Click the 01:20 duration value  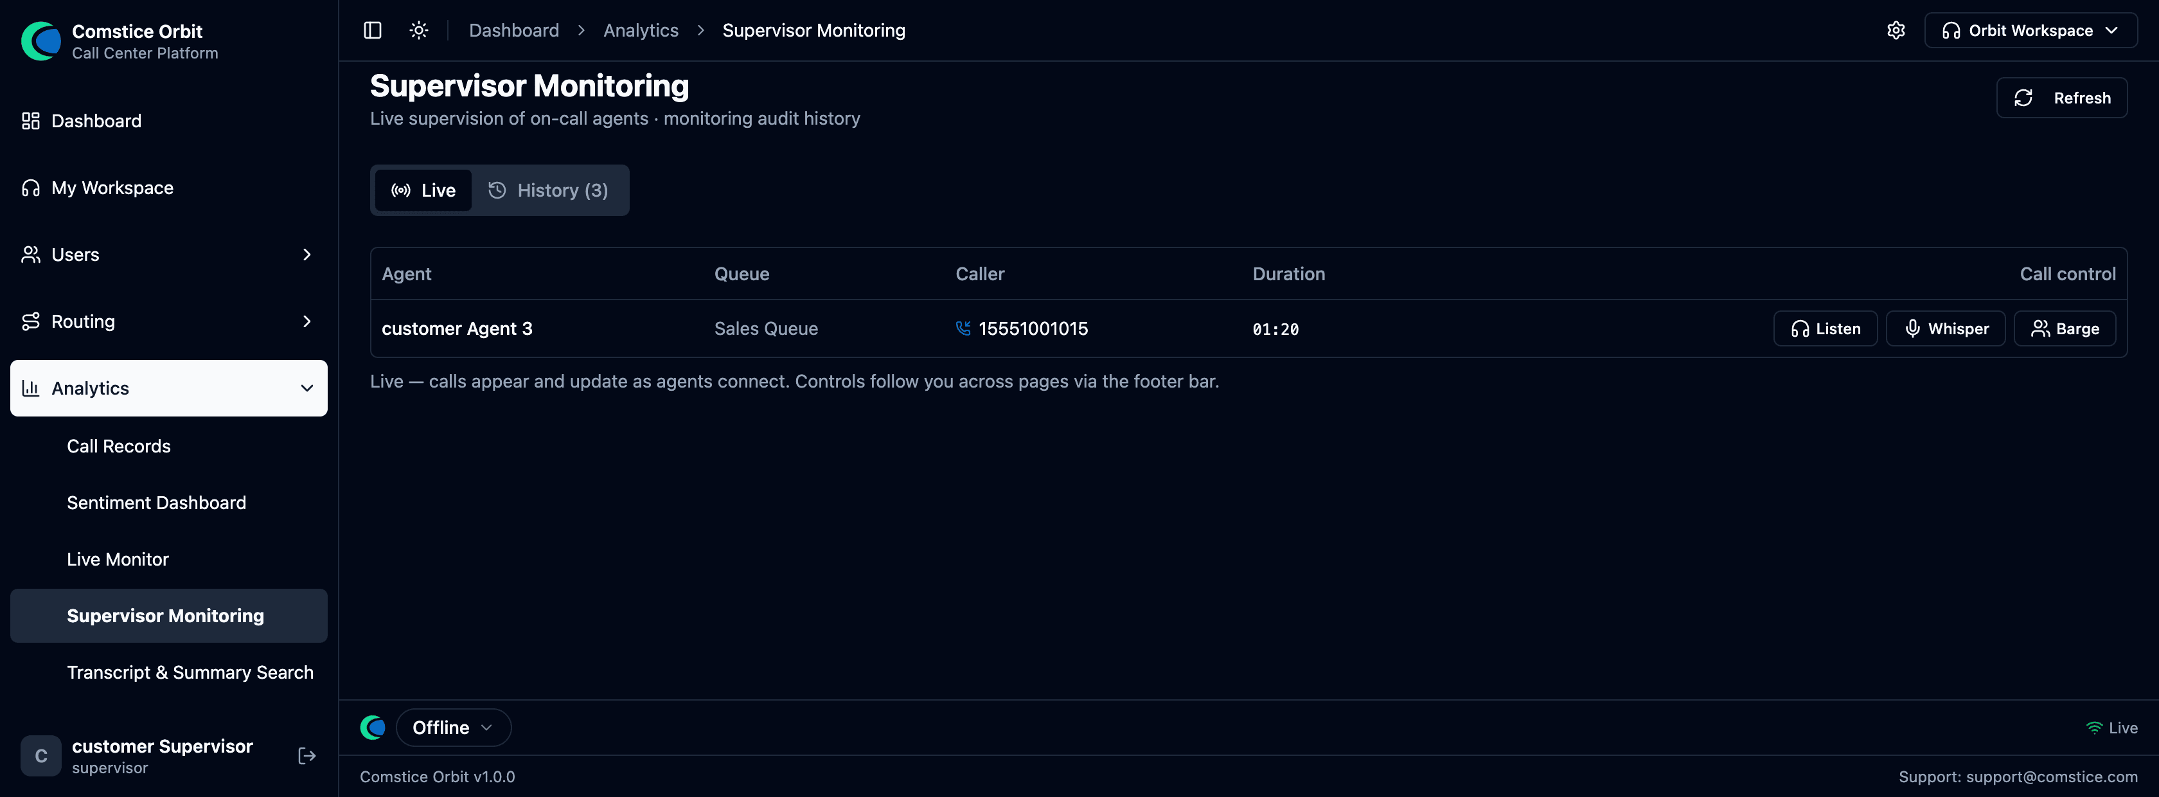click(1275, 329)
